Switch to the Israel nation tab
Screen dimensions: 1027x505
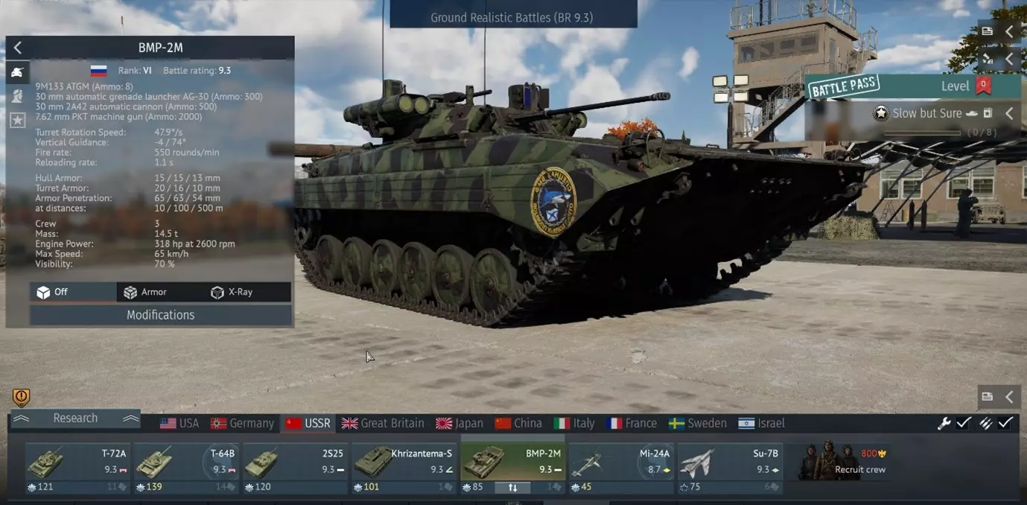761,423
